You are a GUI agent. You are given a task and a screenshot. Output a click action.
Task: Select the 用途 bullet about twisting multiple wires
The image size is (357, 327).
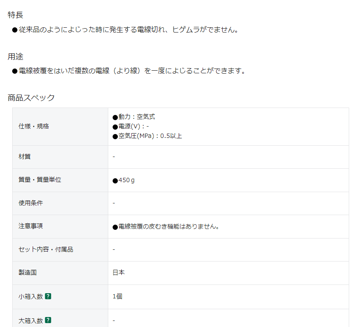(x=132, y=71)
